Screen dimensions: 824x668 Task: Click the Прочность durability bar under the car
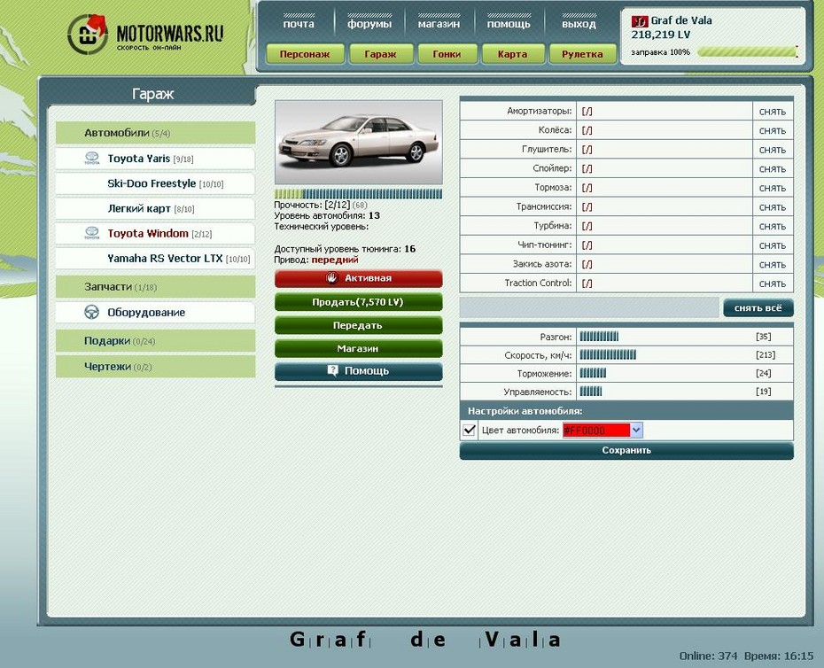(358, 193)
